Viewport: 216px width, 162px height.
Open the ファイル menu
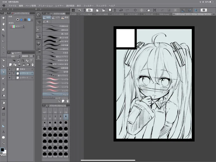[x=12, y=6]
